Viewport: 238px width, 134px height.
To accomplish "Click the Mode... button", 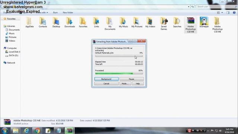I will (x=125, y=83).
